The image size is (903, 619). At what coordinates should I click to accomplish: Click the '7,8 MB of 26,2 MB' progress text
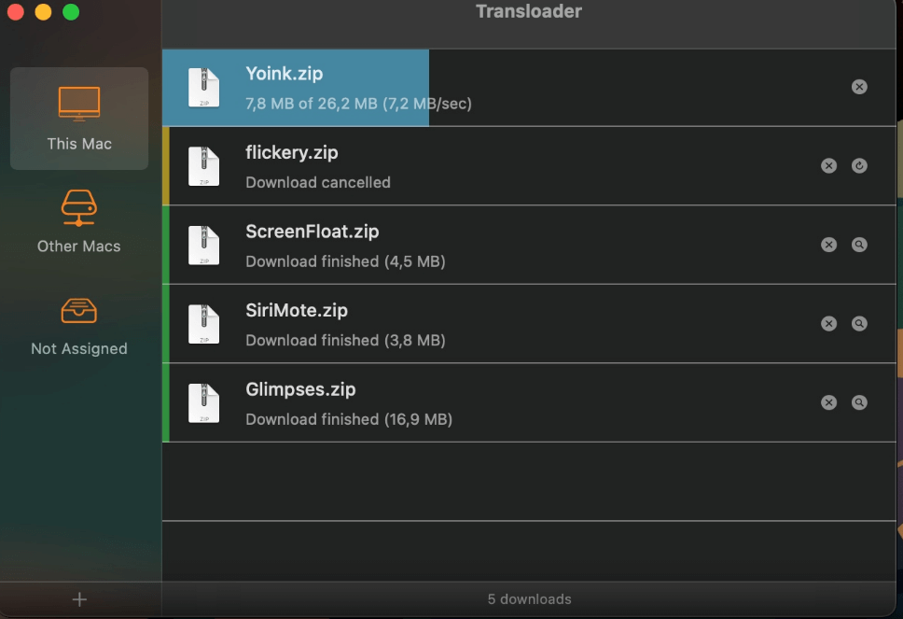pyautogui.click(x=312, y=104)
